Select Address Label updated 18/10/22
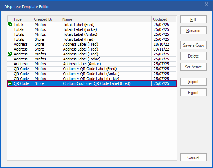This screenshot has width=213, height=168. click(92, 44)
